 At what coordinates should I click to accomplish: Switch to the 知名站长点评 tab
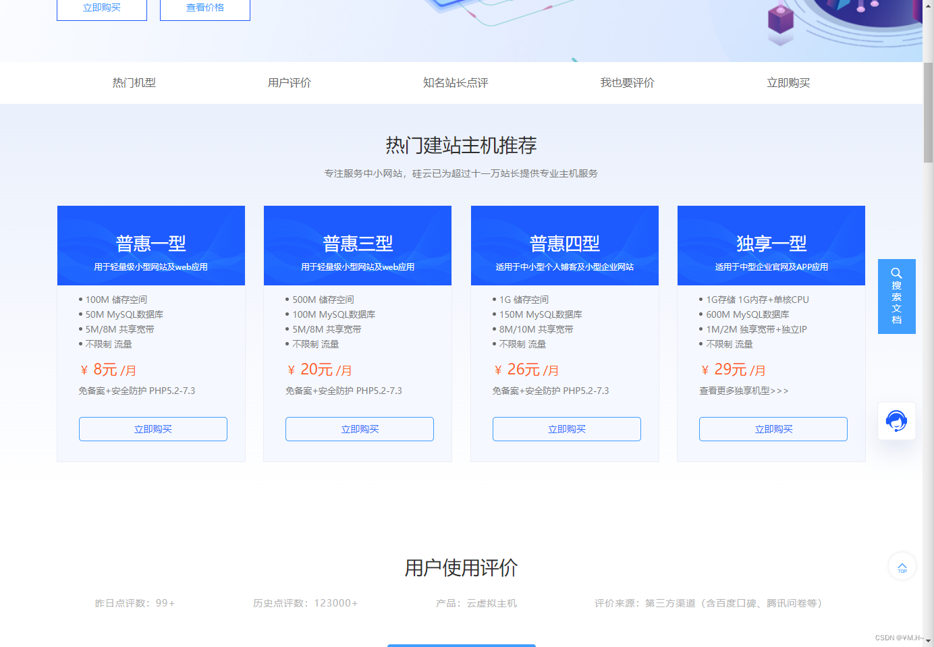[456, 83]
